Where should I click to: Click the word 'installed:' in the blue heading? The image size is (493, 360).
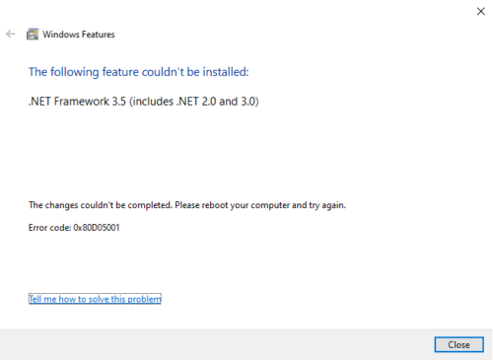click(x=226, y=72)
